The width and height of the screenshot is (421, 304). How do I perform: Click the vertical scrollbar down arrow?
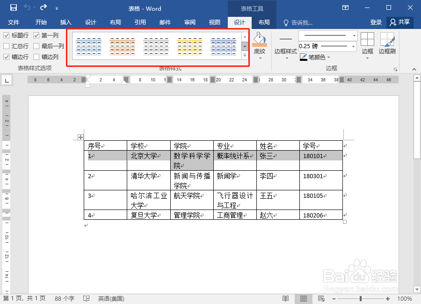coord(417,290)
